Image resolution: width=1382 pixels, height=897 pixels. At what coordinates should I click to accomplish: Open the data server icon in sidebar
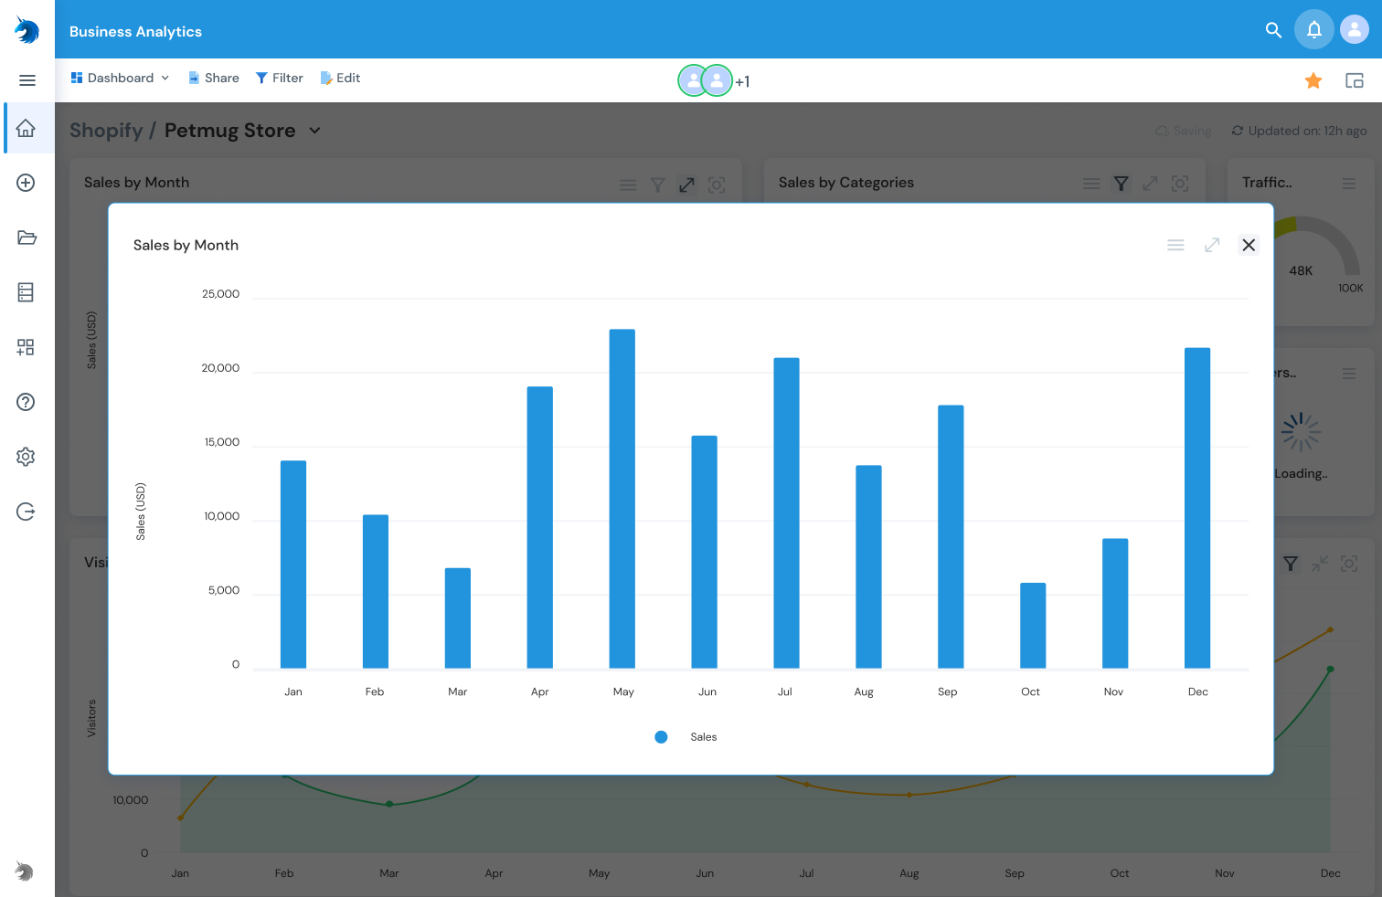click(x=27, y=292)
